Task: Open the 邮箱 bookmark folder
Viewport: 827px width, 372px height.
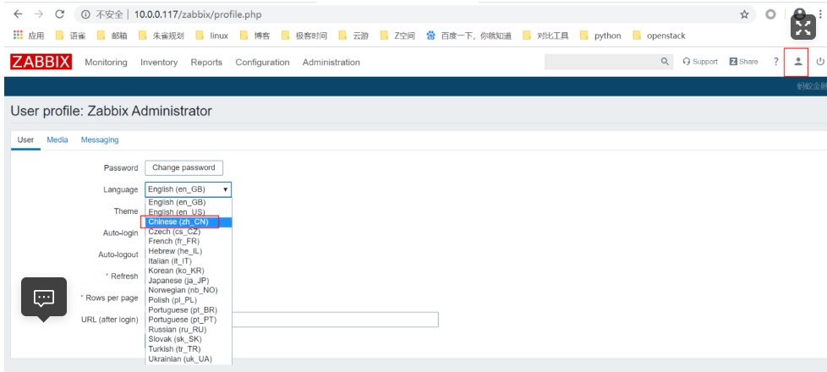Action: pyautogui.click(x=112, y=36)
